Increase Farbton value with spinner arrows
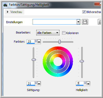This screenshot has width=103, height=98. point(36,41)
